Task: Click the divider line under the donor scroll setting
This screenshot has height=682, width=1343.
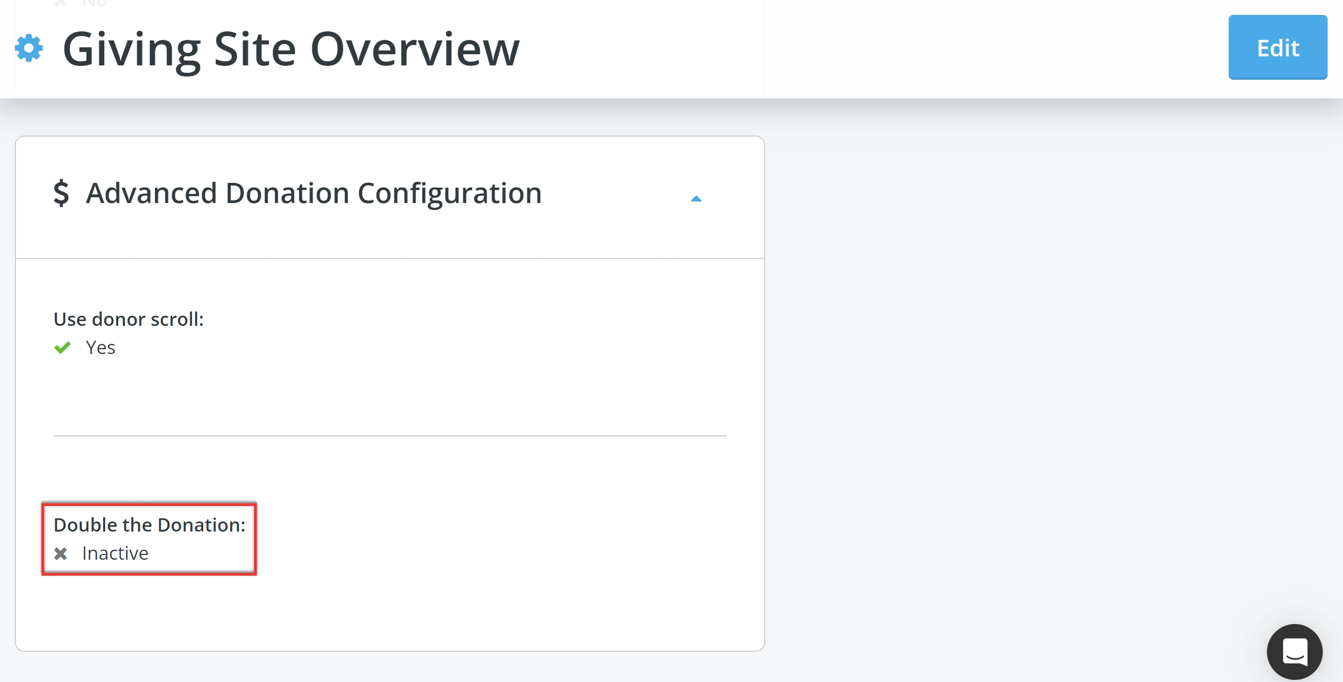Action: click(390, 436)
